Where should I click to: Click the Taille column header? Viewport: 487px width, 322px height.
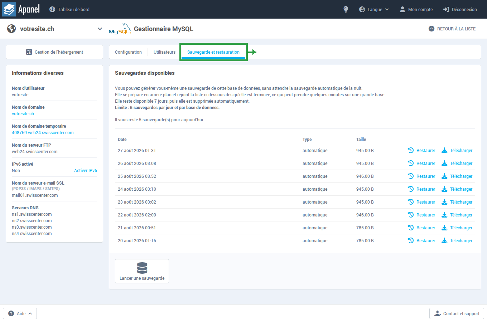(361, 140)
